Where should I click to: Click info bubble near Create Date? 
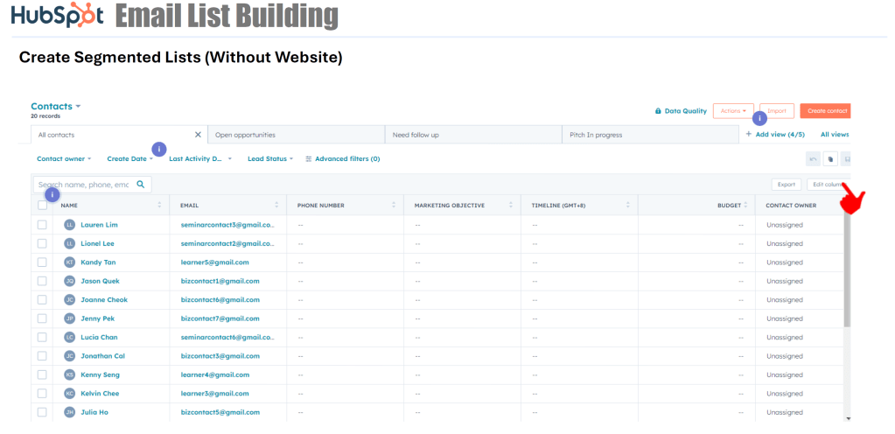159,150
